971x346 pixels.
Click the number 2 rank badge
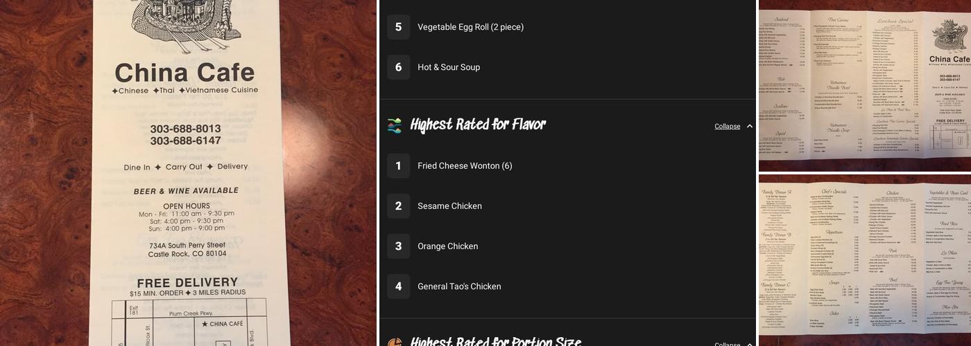point(398,206)
